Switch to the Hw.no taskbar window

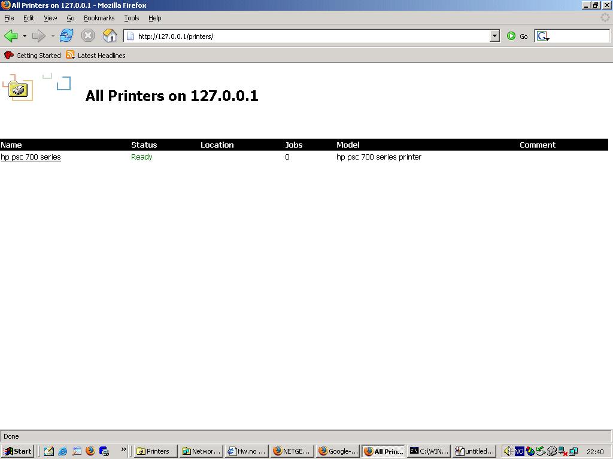coord(247,451)
